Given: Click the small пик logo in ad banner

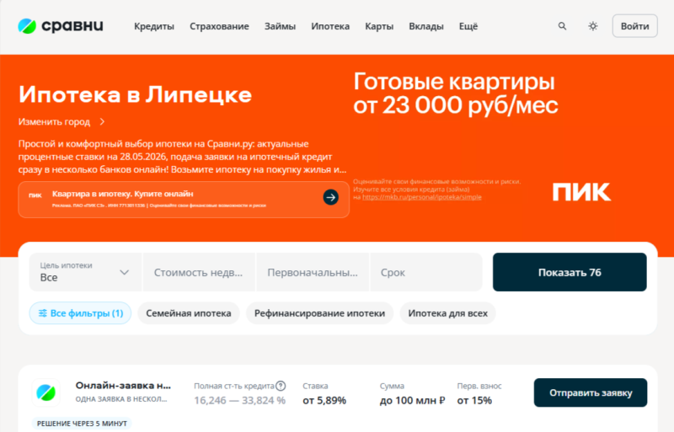Looking at the screenshot, I should [35, 195].
